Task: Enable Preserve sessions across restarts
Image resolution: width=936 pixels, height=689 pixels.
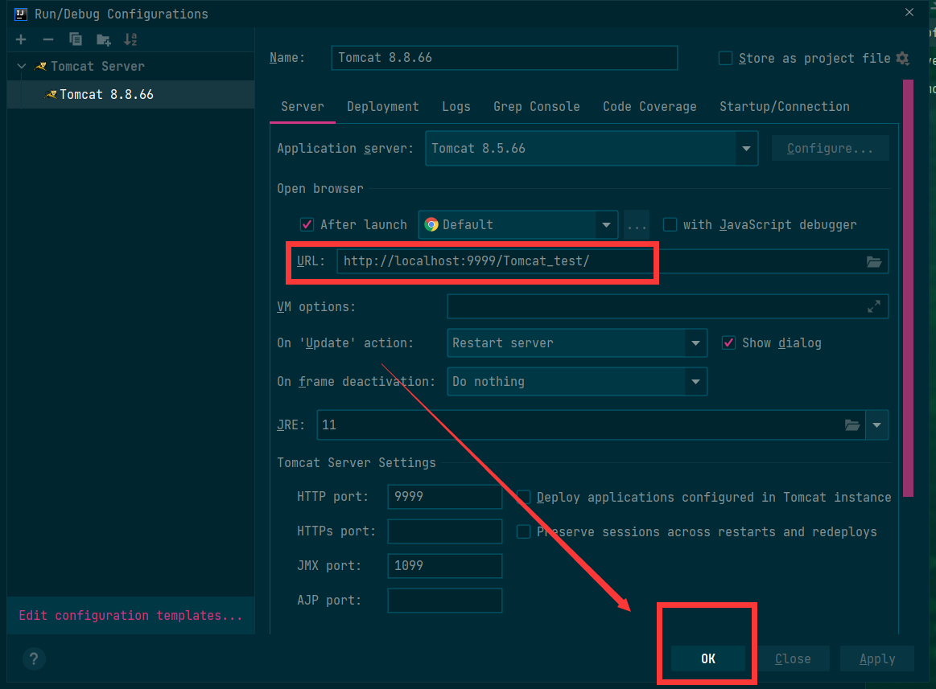Action: tap(523, 531)
